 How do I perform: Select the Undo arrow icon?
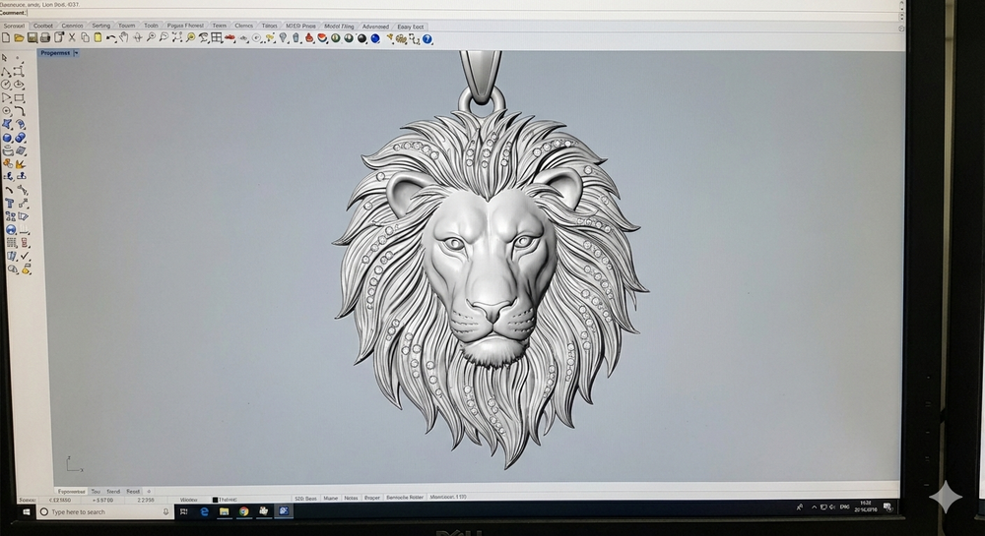pyautogui.click(x=110, y=38)
